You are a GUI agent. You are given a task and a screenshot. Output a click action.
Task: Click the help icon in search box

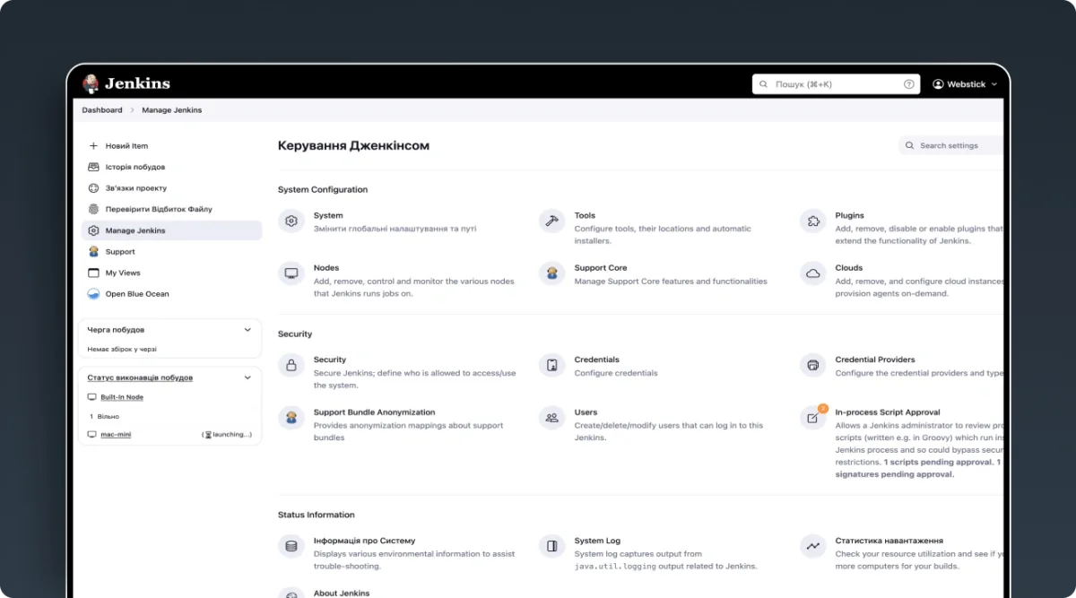pos(909,84)
